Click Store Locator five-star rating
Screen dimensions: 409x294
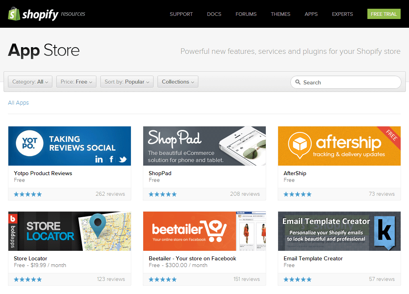coord(28,279)
